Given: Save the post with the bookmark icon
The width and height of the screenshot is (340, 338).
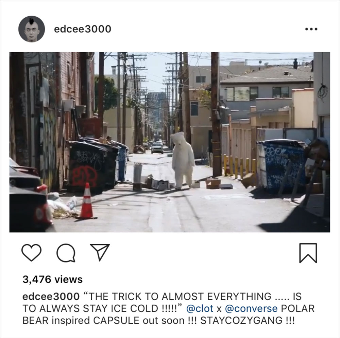Looking at the screenshot, I should coord(308,253).
